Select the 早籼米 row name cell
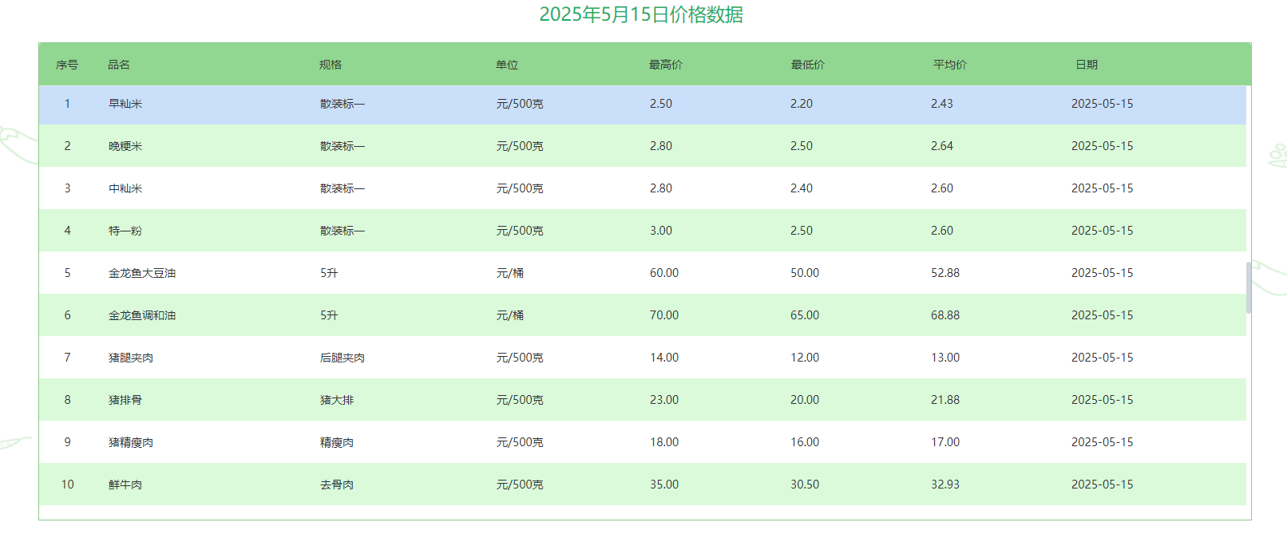Viewport: 1287px width, 538px height. click(x=125, y=104)
